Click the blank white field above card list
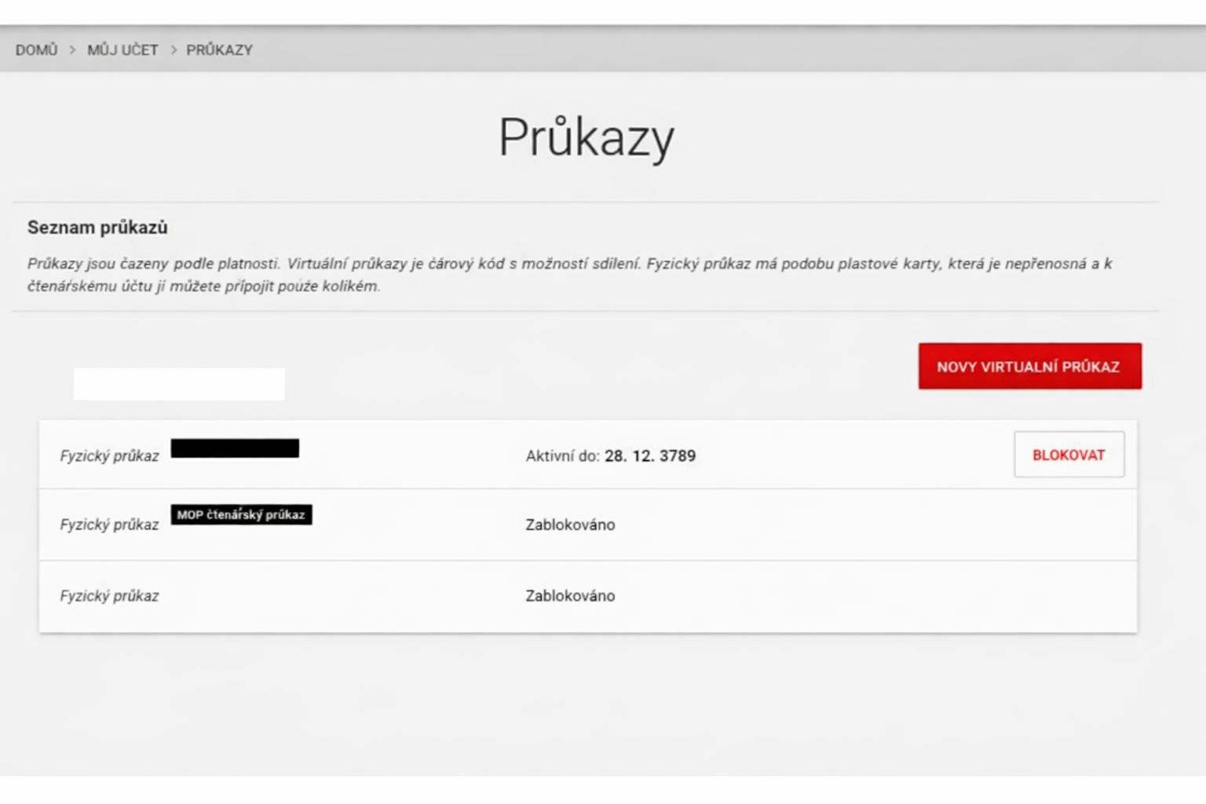Viewport: 1206px width, 804px height. (179, 384)
